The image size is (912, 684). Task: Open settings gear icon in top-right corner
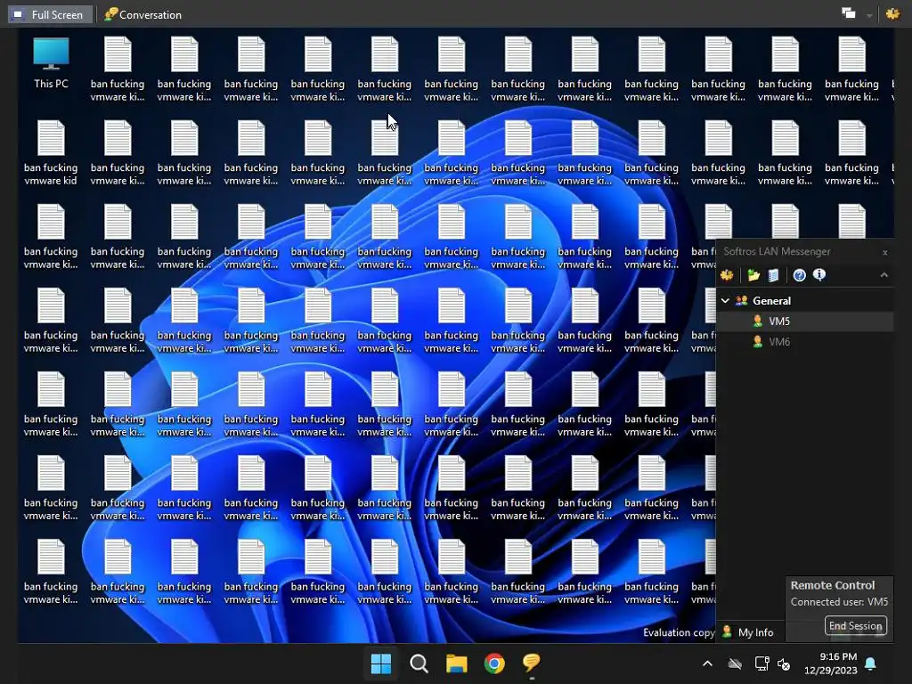click(892, 13)
